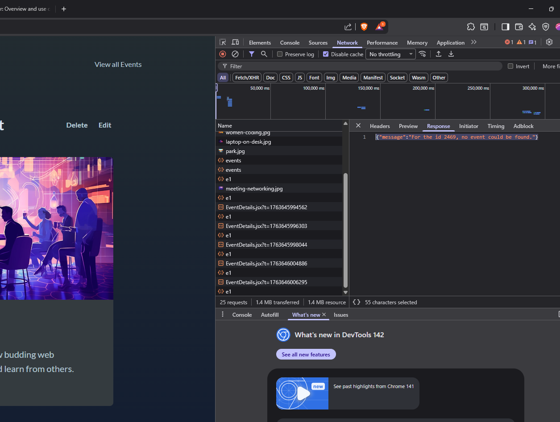Viewport: 560px width, 422px height.
Task: Toggle the device toolbar icon
Action: pos(235,42)
